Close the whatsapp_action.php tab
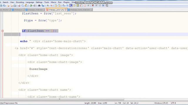This screenshot has height=105, width=188. point(66,10)
